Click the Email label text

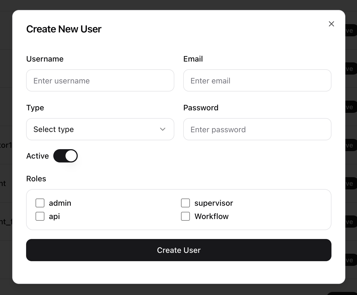tap(193, 59)
